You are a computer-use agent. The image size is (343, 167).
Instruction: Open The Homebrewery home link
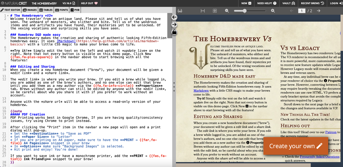click(x=44, y=3)
